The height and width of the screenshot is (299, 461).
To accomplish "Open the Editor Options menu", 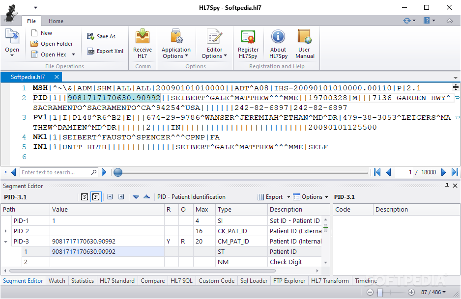I will coord(214,44).
